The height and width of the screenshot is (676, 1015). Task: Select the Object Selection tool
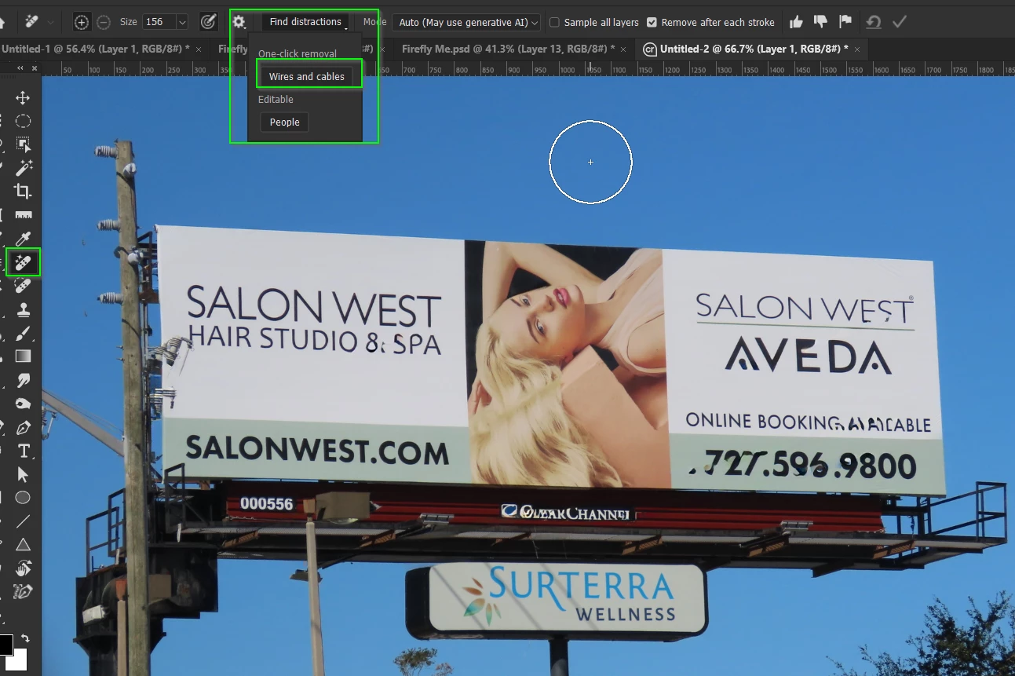(x=23, y=144)
